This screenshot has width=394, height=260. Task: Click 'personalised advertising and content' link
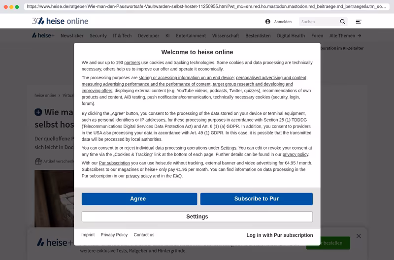point(271,78)
